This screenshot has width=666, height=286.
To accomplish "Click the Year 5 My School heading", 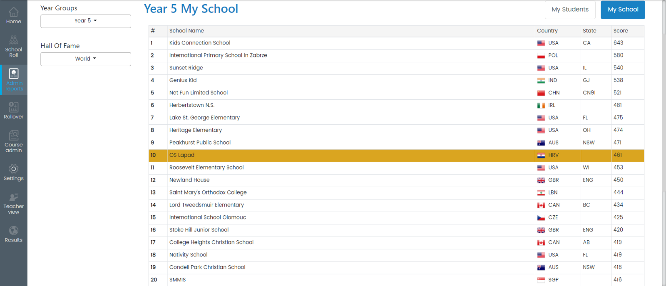I will pos(191,9).
